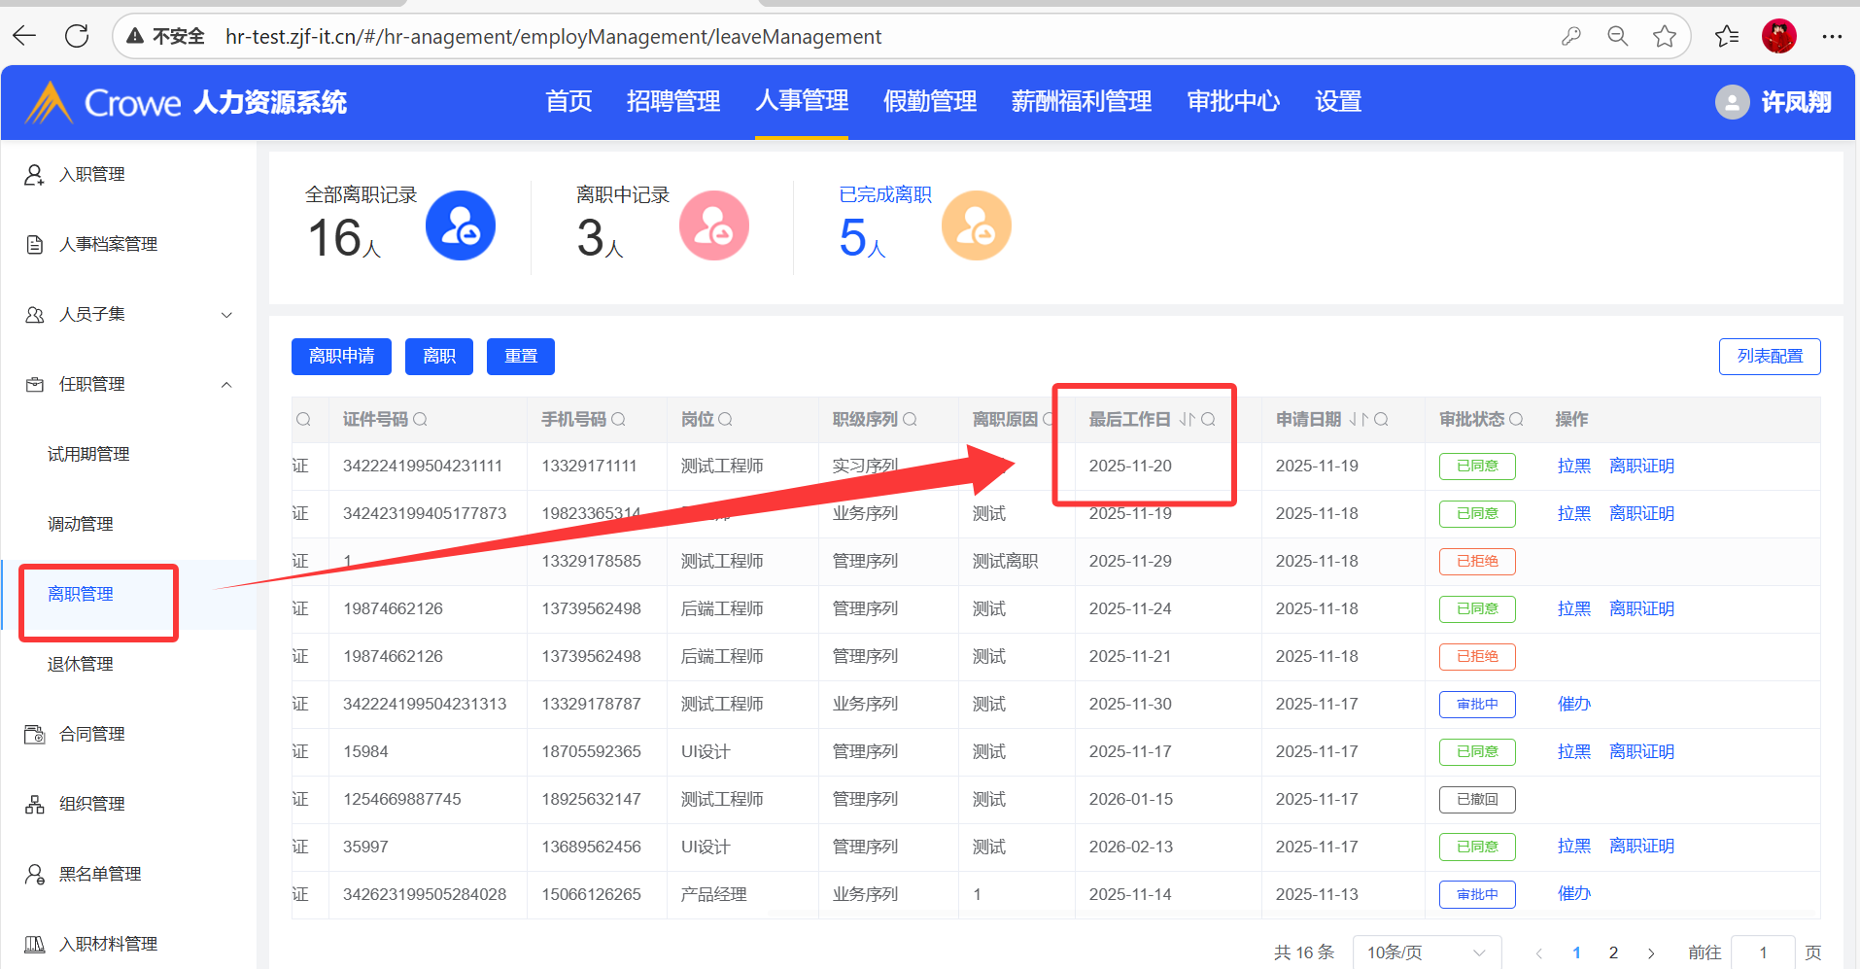Click 催办 link for 2025-11-30 row
Screen dimensions: 1860x969
(1573, 704)
